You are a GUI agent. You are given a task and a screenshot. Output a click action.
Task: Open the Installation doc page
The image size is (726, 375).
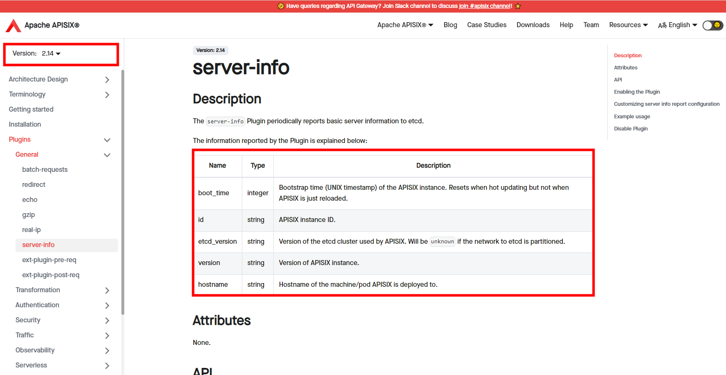click(25, 124)
